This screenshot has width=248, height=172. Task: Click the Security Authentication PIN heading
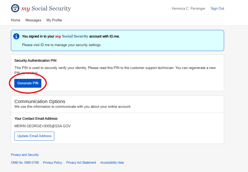coord(35,61)
